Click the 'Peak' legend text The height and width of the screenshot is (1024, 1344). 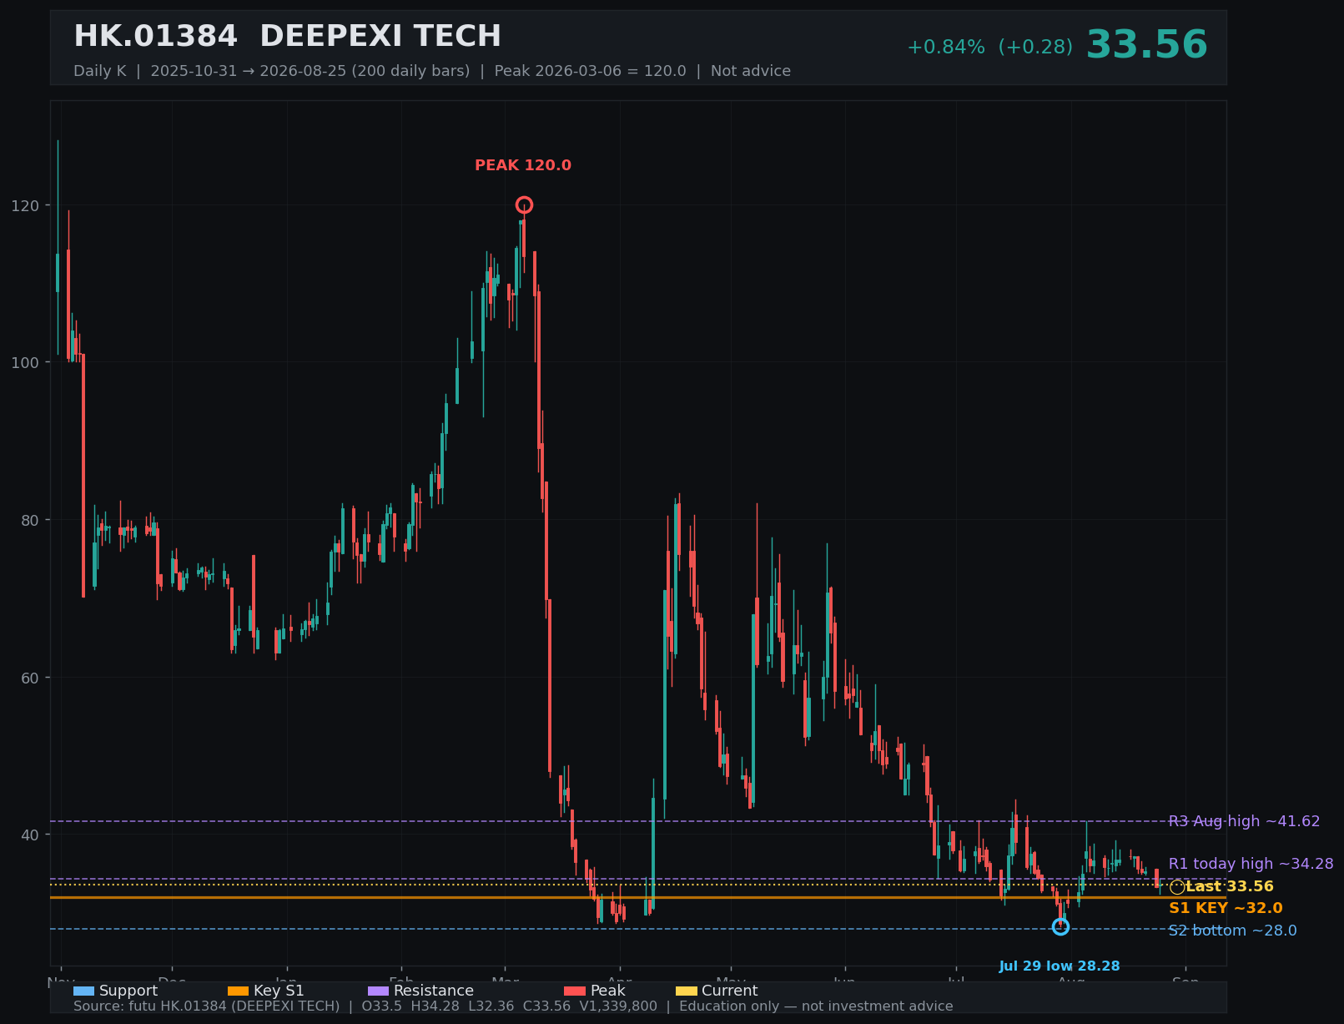coord(607,991)
